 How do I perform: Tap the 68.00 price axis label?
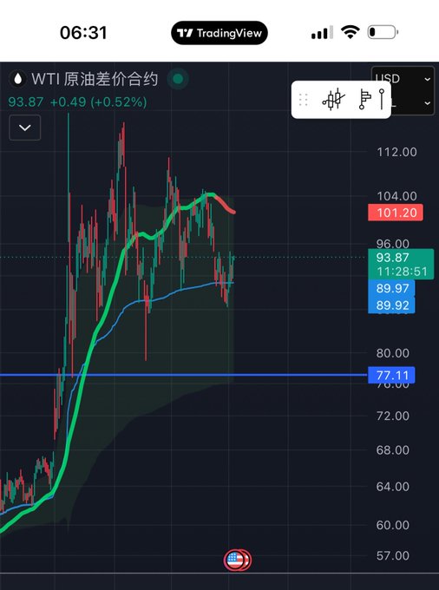coord(393,450)
